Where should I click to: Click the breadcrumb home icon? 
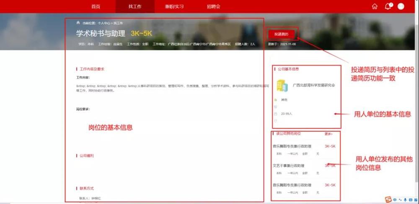[x=78, y=23]
